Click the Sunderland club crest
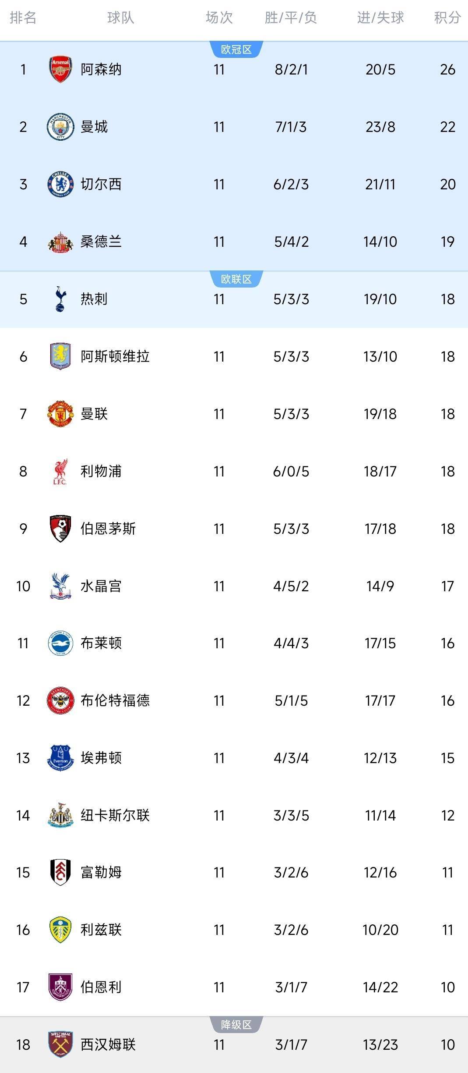Screen dimensions: 468x1073 click(x=60, y=242)
